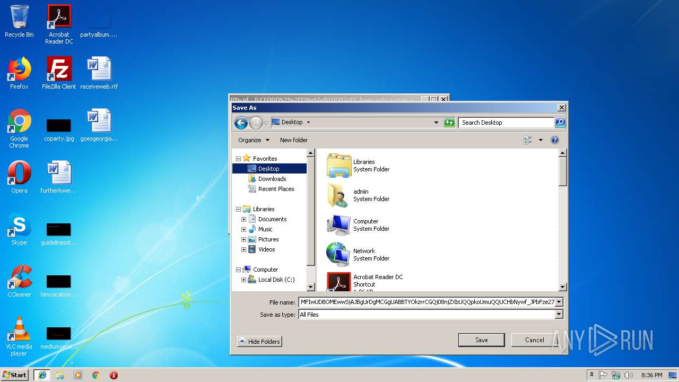Select mediumsessi file on desktop

tap(59, 337)
